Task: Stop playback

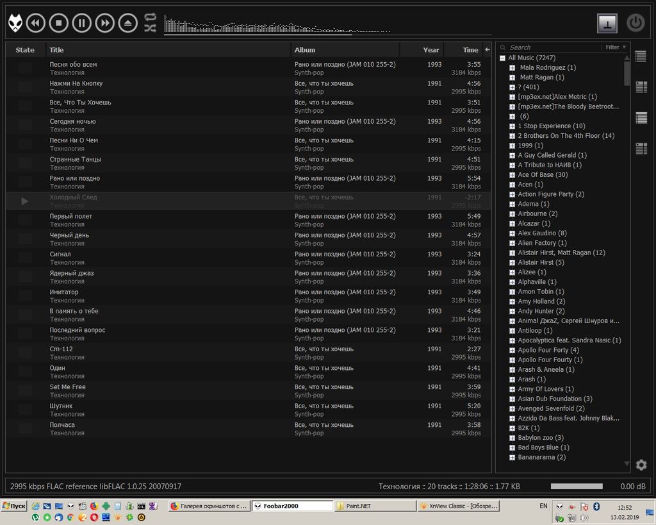Action: click(x=59, y=24)
